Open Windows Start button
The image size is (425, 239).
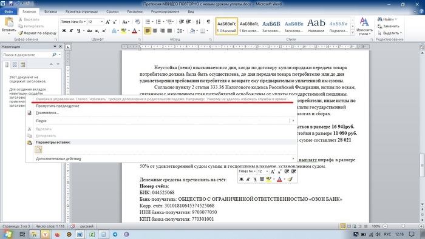[7, 234]
